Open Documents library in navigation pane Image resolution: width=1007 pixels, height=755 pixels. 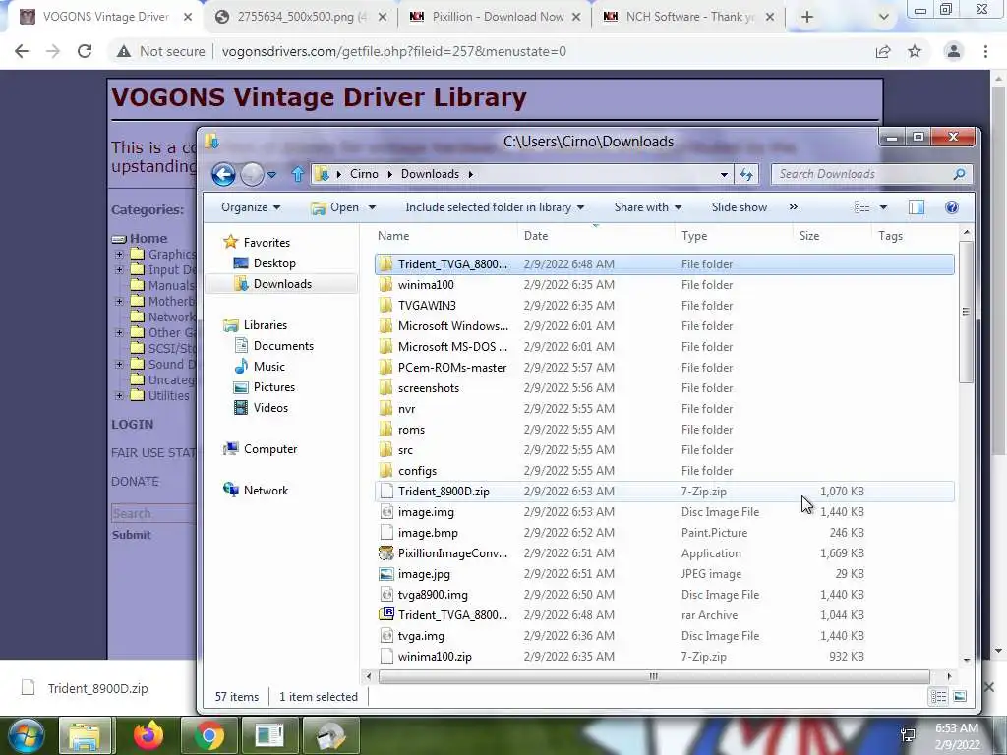[x=283, y=346]
